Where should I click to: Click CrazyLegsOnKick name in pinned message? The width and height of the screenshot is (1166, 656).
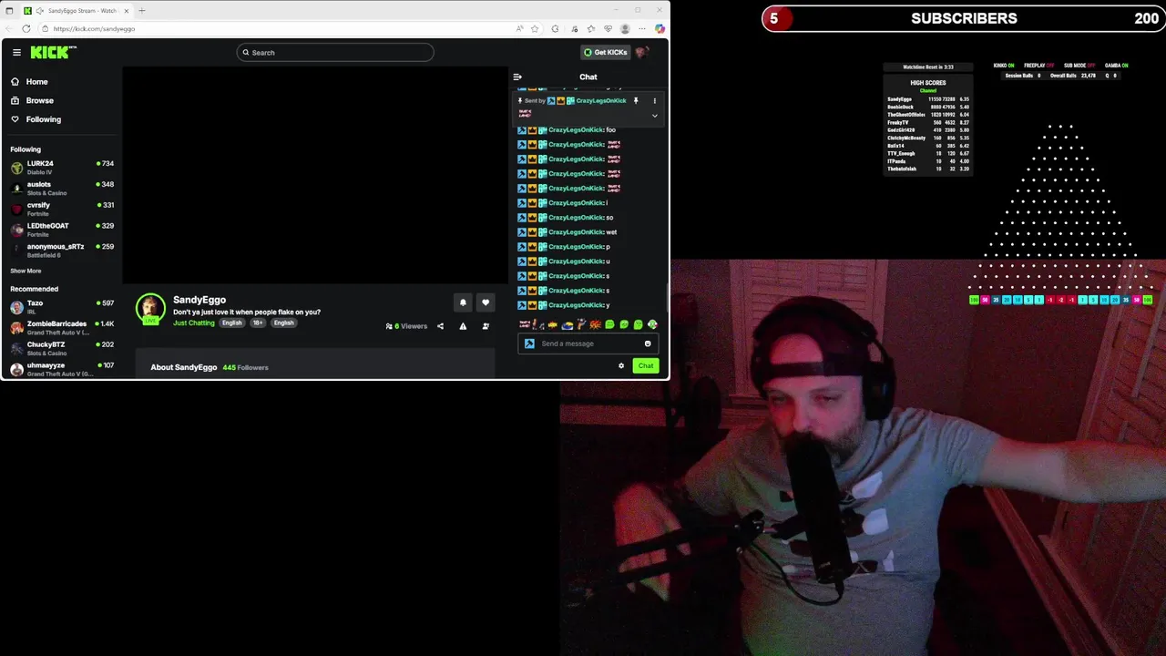point(601,100)
